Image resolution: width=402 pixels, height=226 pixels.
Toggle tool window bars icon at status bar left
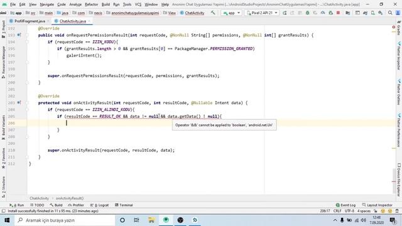(x=3, y=211)
